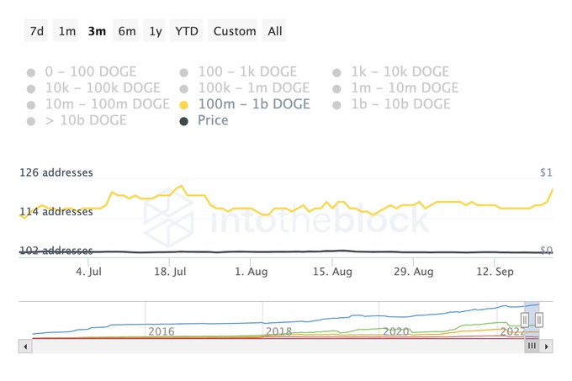Image resolution: width=572 pixels, height=381 pixels.
Task: Select the 3m range button
Action: click(x=97, y=31)
